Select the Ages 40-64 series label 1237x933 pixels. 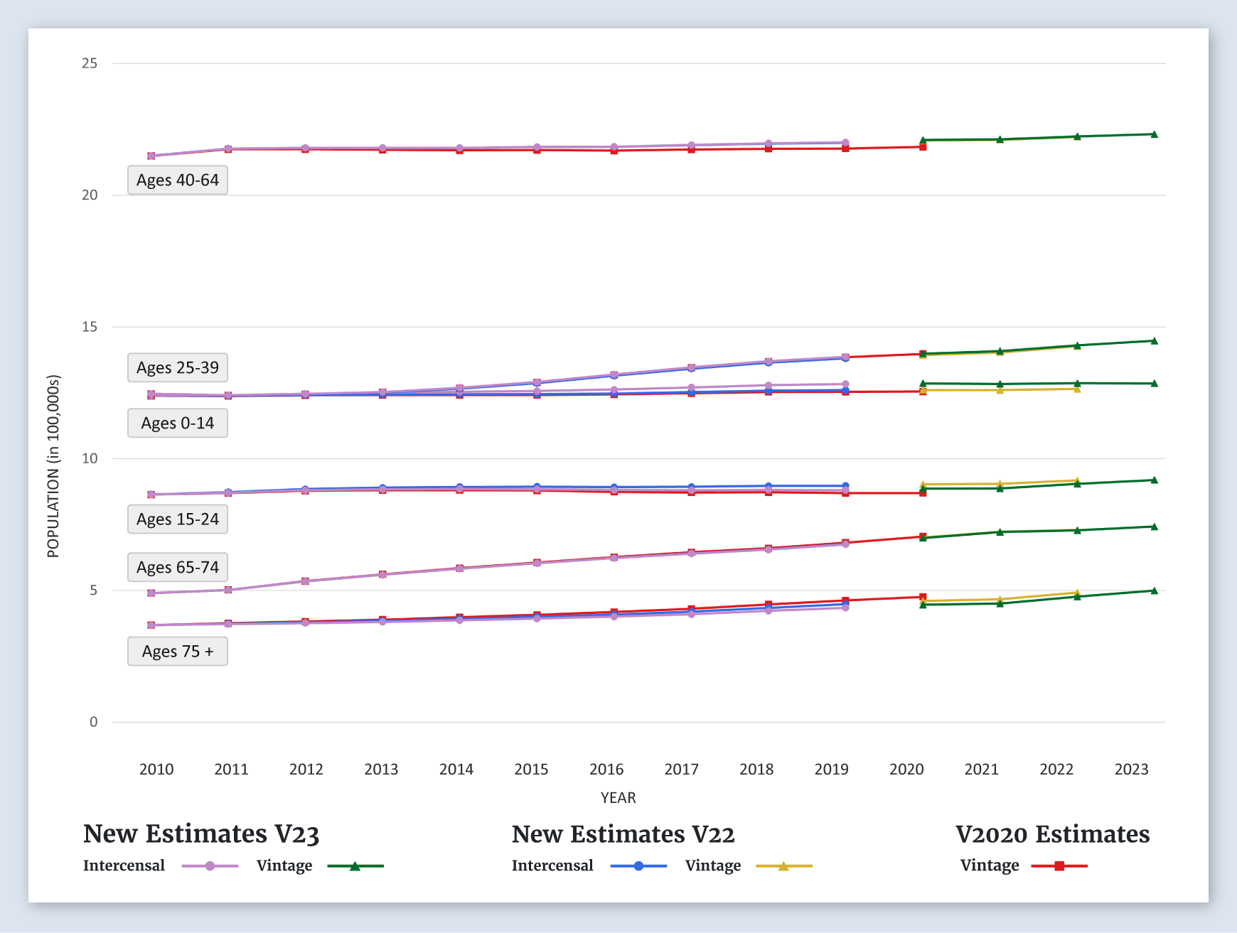178,180
